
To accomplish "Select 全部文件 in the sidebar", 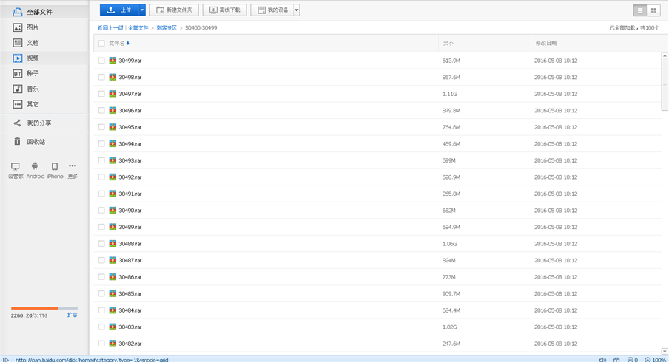I will [x=38, y=12].
